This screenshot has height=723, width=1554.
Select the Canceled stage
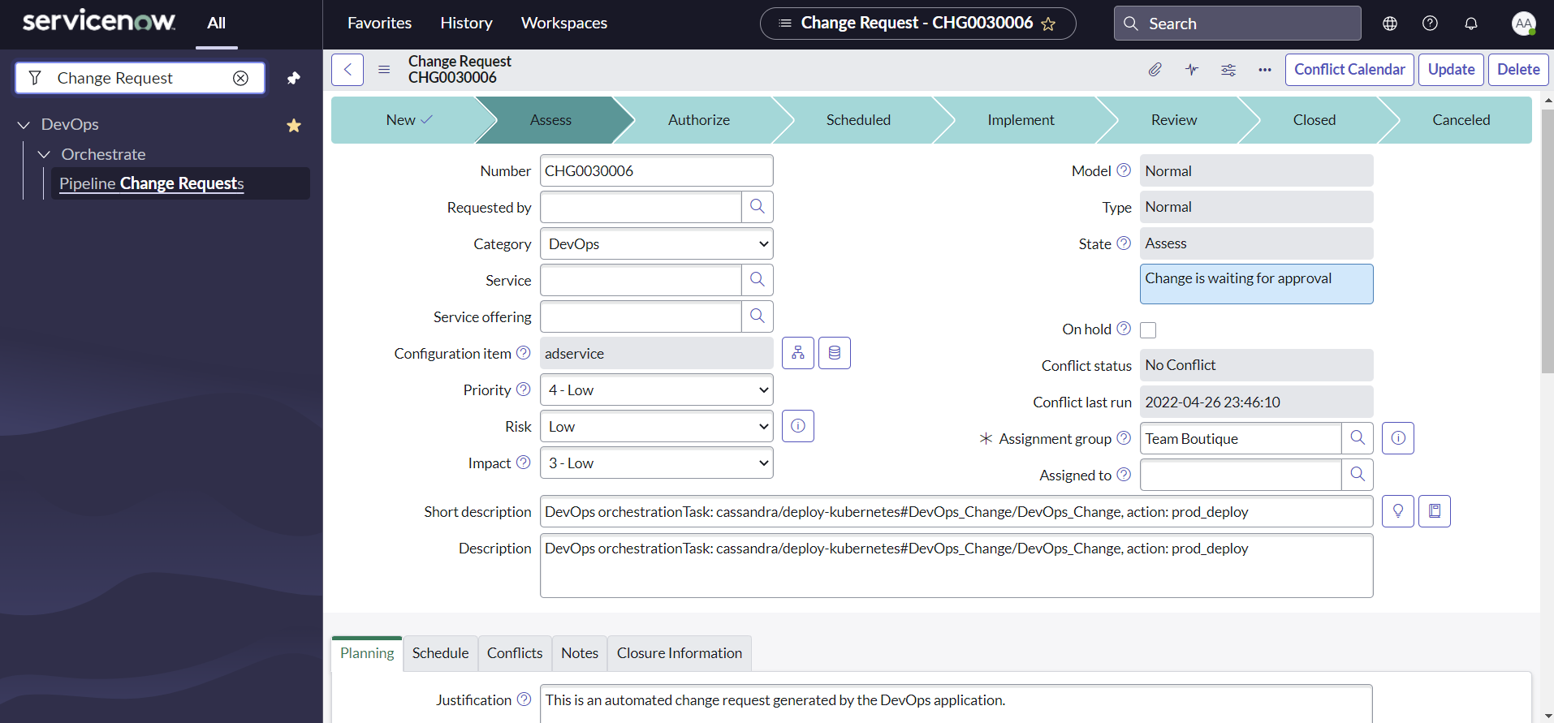(1461, 120)
